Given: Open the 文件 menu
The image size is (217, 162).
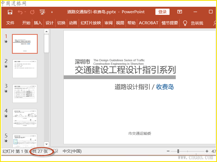Looking at the screenshot, I should pyautogui.click(x=10, y=23).
